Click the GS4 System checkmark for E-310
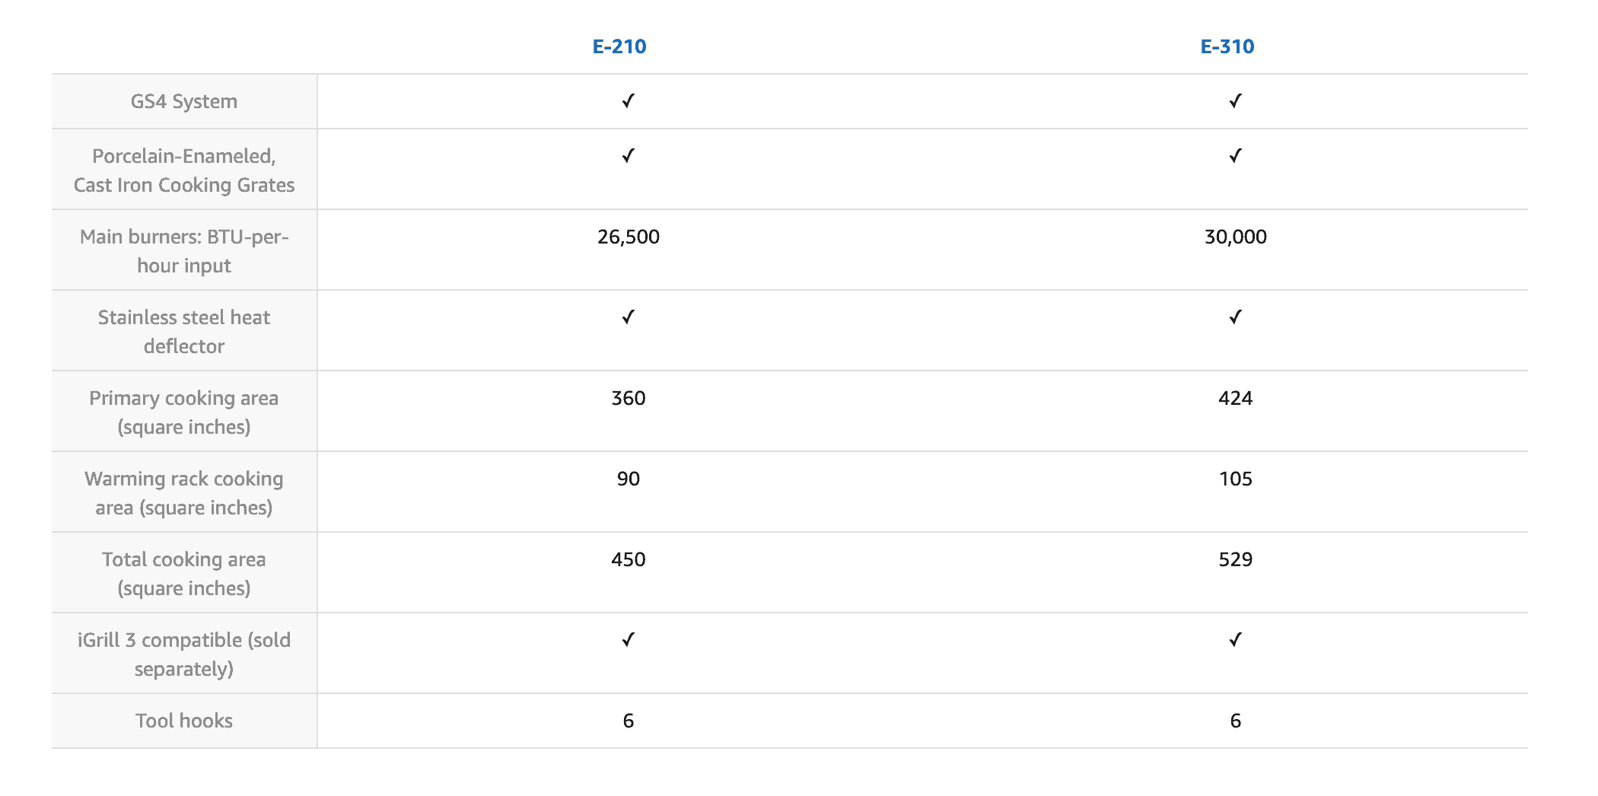This screenshot has height=796, width=1598. [1235, 101]
